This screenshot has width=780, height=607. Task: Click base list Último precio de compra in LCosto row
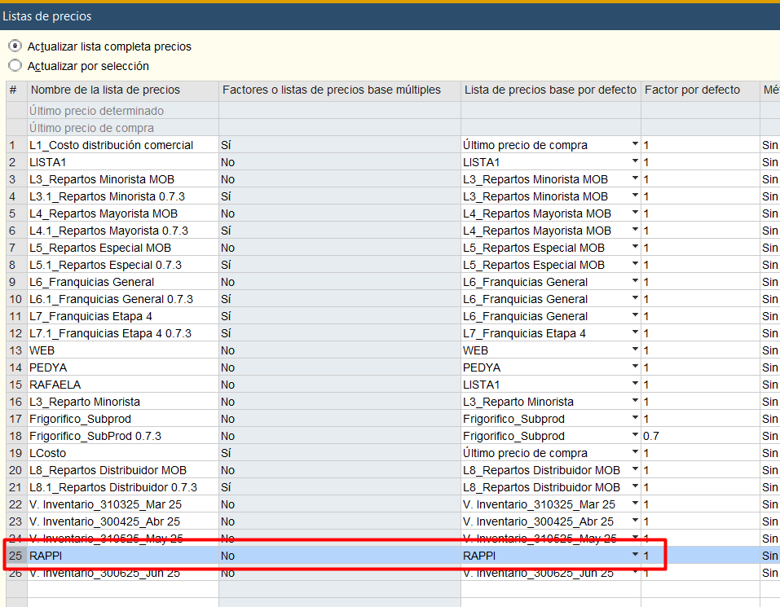[526, 453]
